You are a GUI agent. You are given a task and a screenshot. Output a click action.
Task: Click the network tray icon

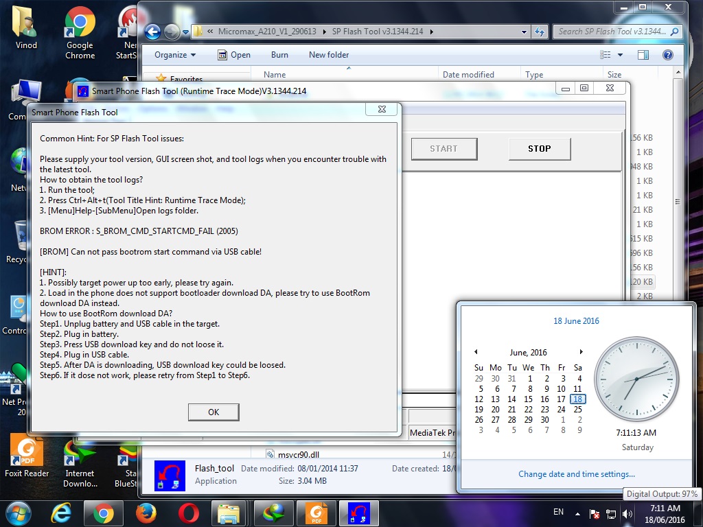[x=610, y=514]
